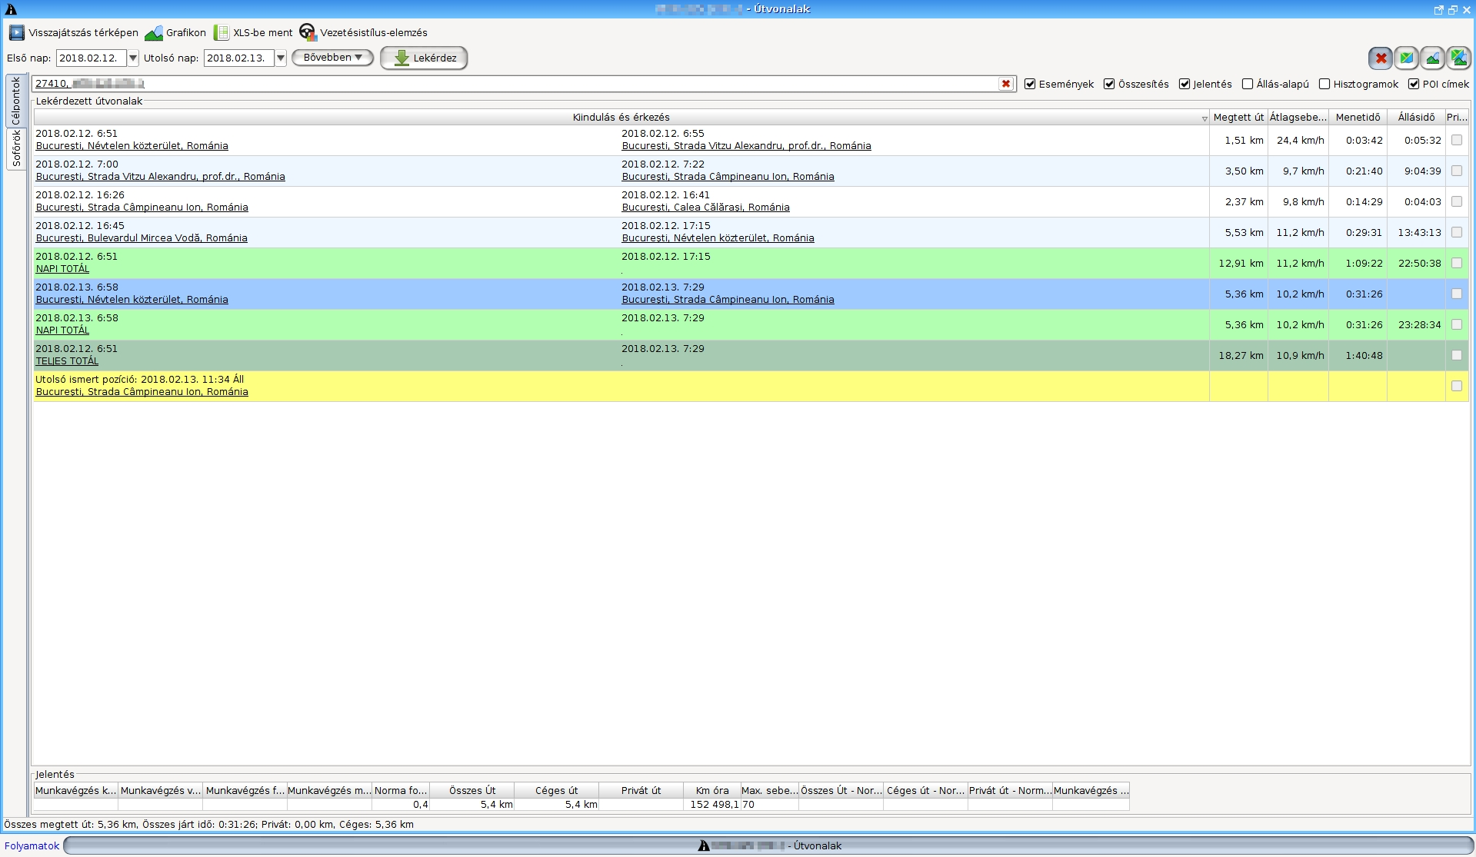The height and width of the screenshot is (857, 1476).
Task: Click the map-only view icon button
Action: [x=1407, y=58]
